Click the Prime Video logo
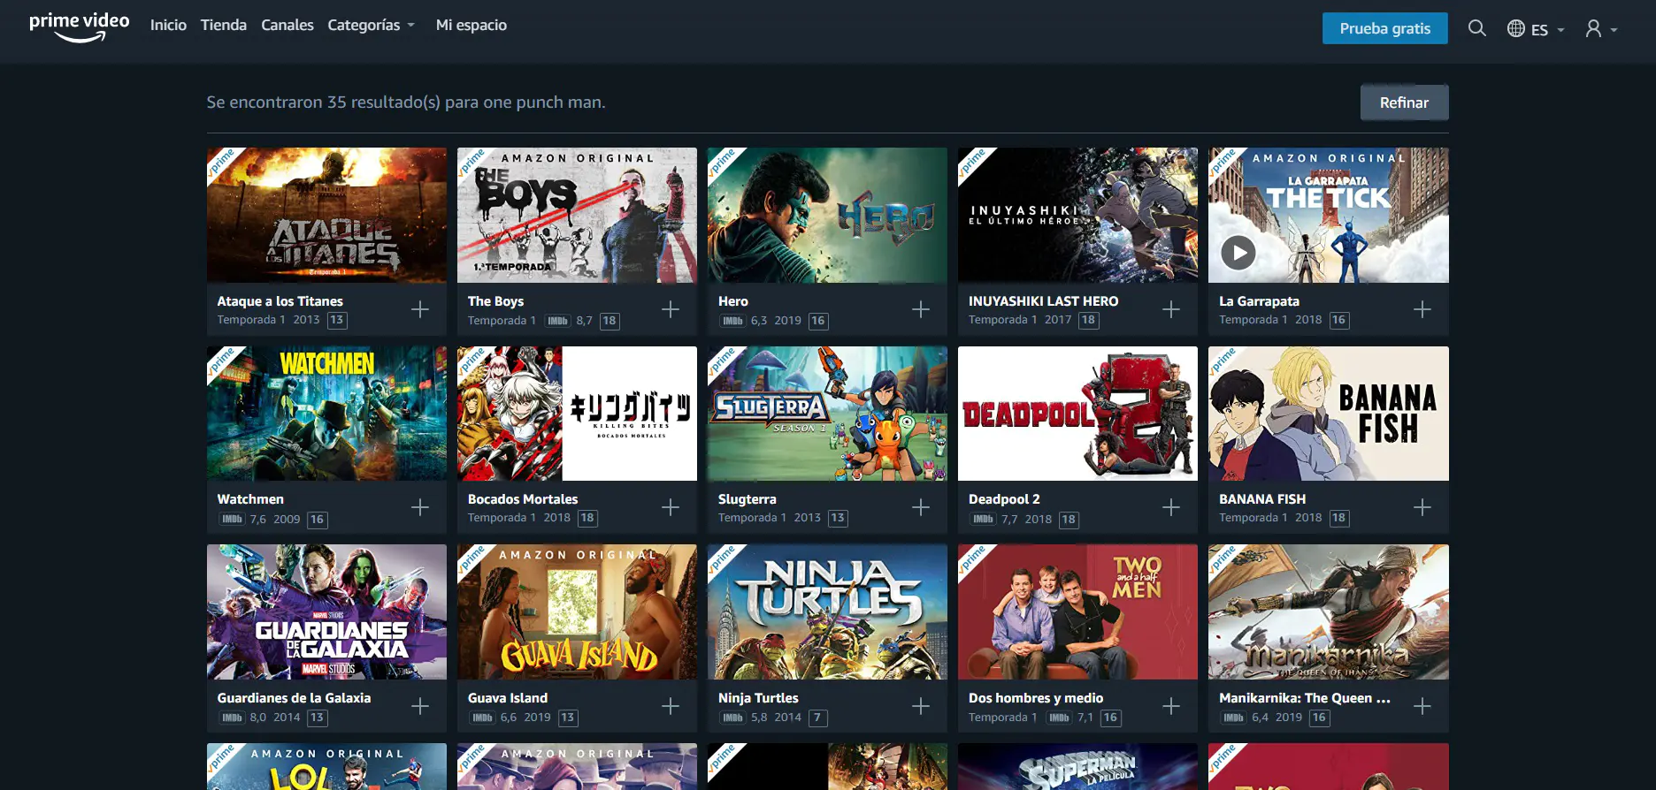The image size is (1656, 790). coord(80,27)
